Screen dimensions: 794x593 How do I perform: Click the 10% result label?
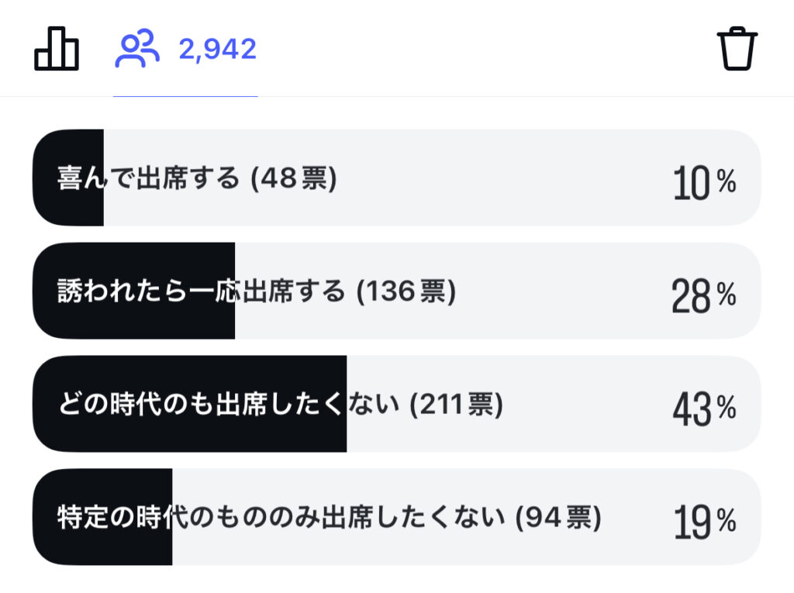pyautogui.click(x=704, y=183)
